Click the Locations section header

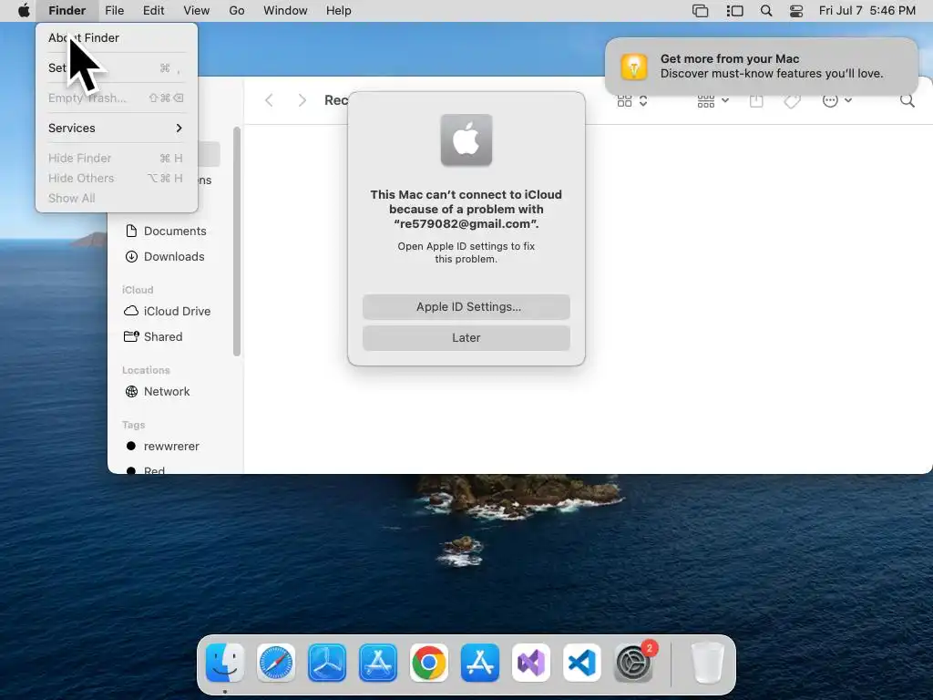point(146,370)
